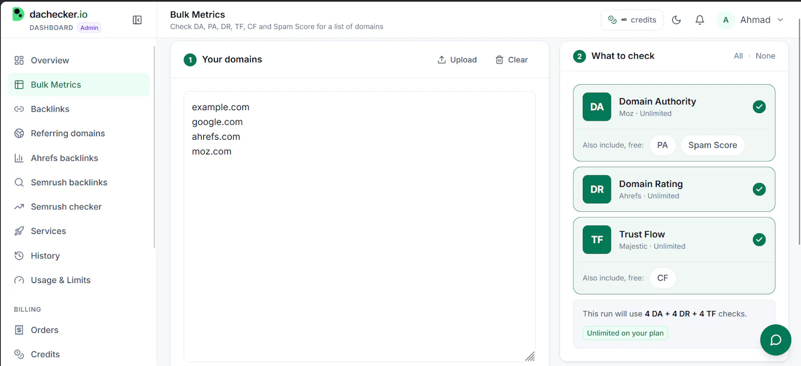Click the 'Unlimited on your plan' badge

point(625,333)
